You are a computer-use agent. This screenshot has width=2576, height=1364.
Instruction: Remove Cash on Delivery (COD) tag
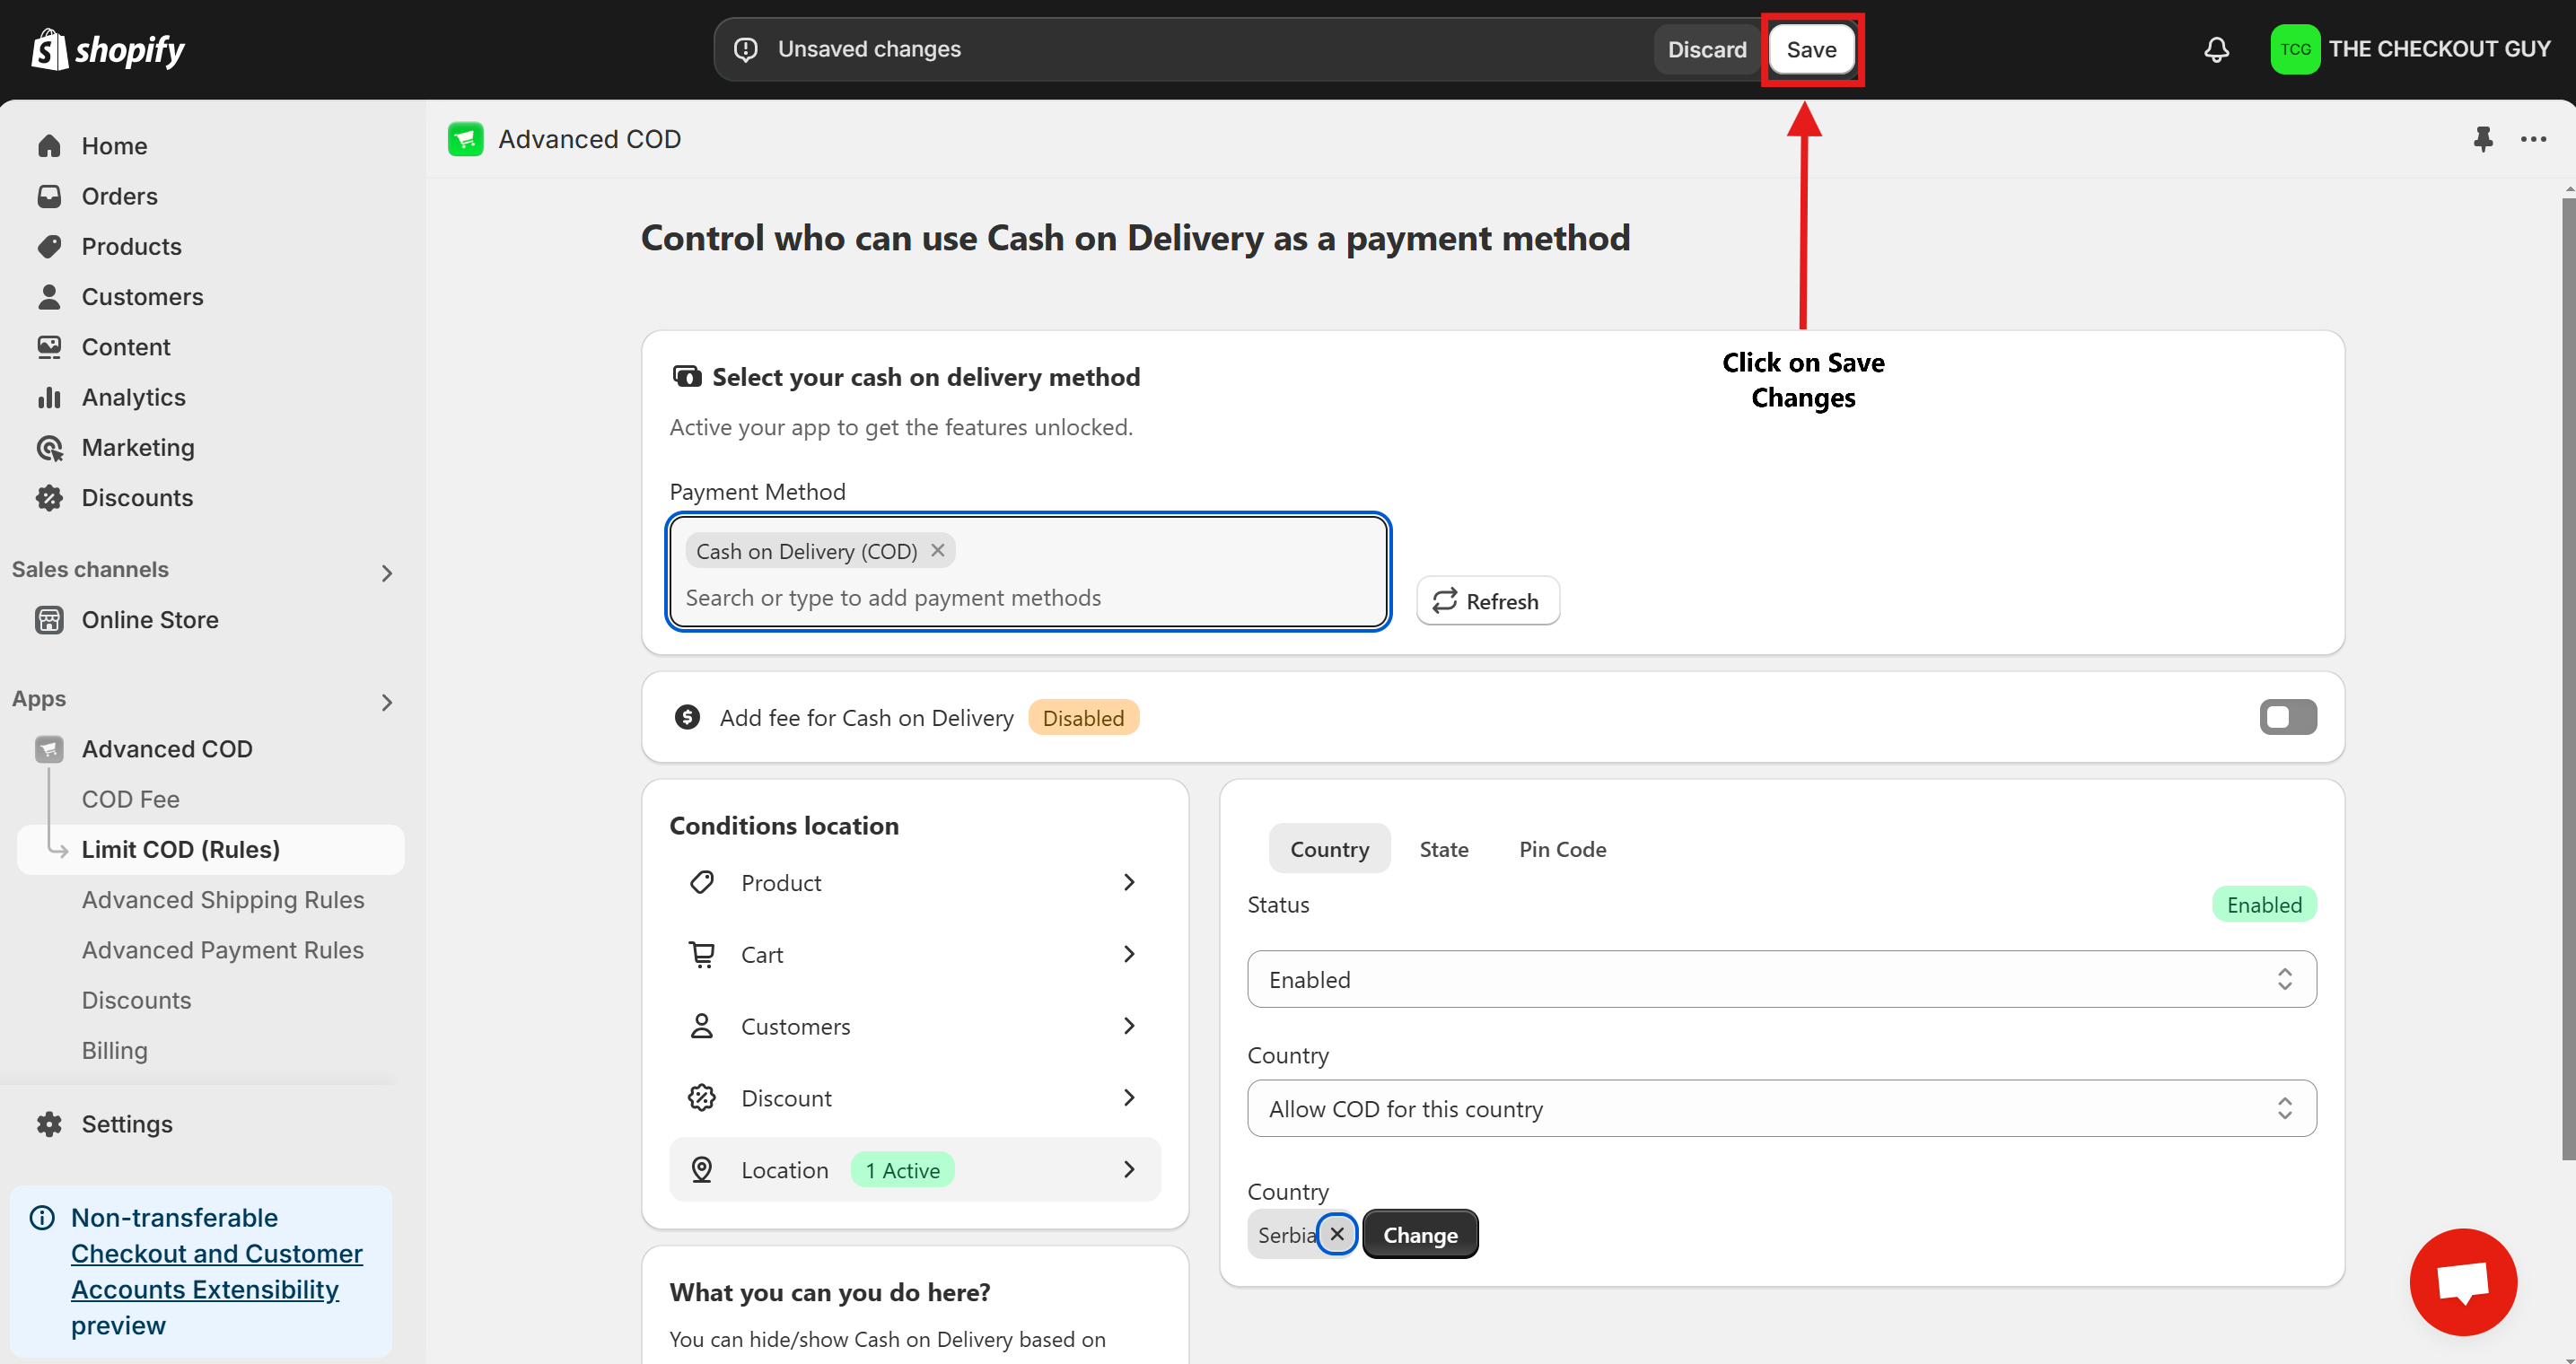[x=937, y=550]
